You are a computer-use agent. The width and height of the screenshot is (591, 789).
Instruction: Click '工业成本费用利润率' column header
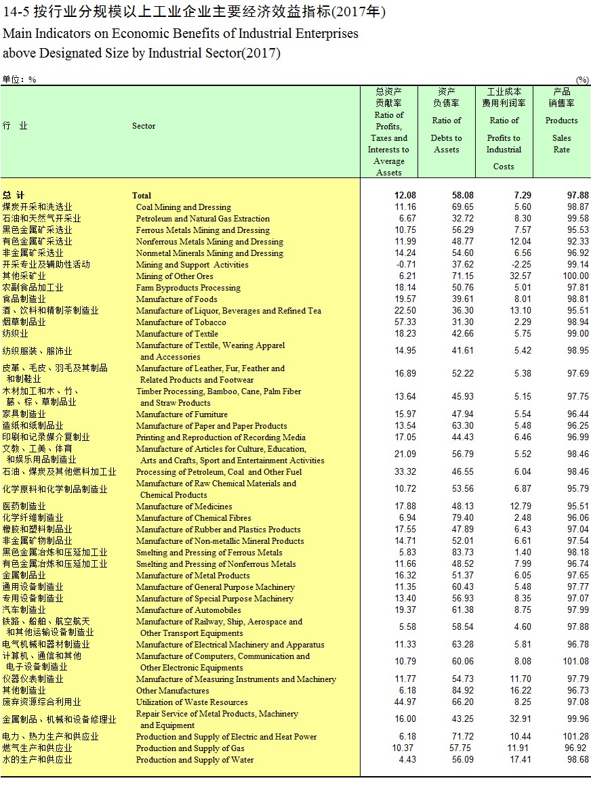[504, 97]
